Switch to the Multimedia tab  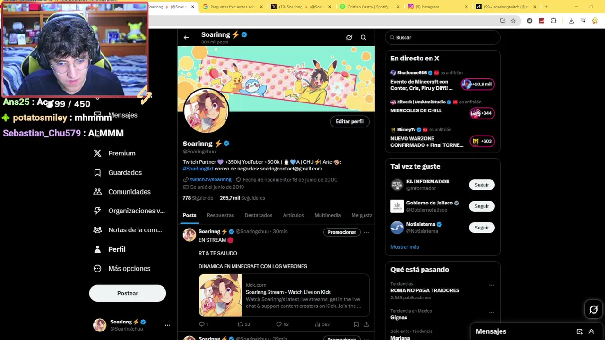[x=328, y=215]
